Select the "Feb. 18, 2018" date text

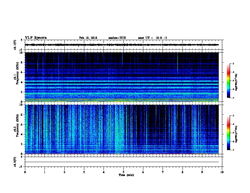(88, 38)
